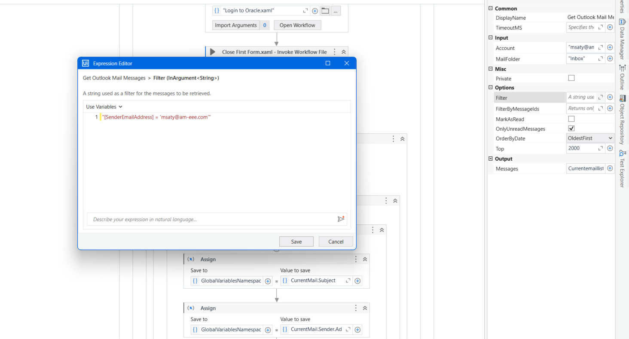Save the expression in Expression Editor
Viewport: 629px width, 339px height.
(x=296, y=241)
